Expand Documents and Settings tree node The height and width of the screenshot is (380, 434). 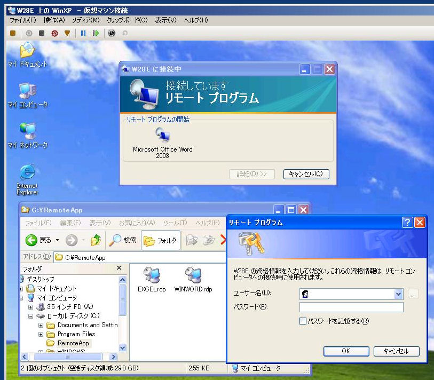tap(41, 325)
